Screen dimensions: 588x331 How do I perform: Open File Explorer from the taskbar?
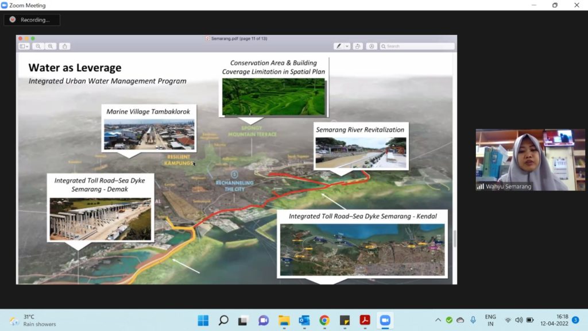284,320
